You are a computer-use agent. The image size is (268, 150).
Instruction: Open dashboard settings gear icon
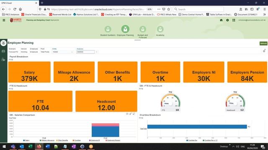pos(264,50)
